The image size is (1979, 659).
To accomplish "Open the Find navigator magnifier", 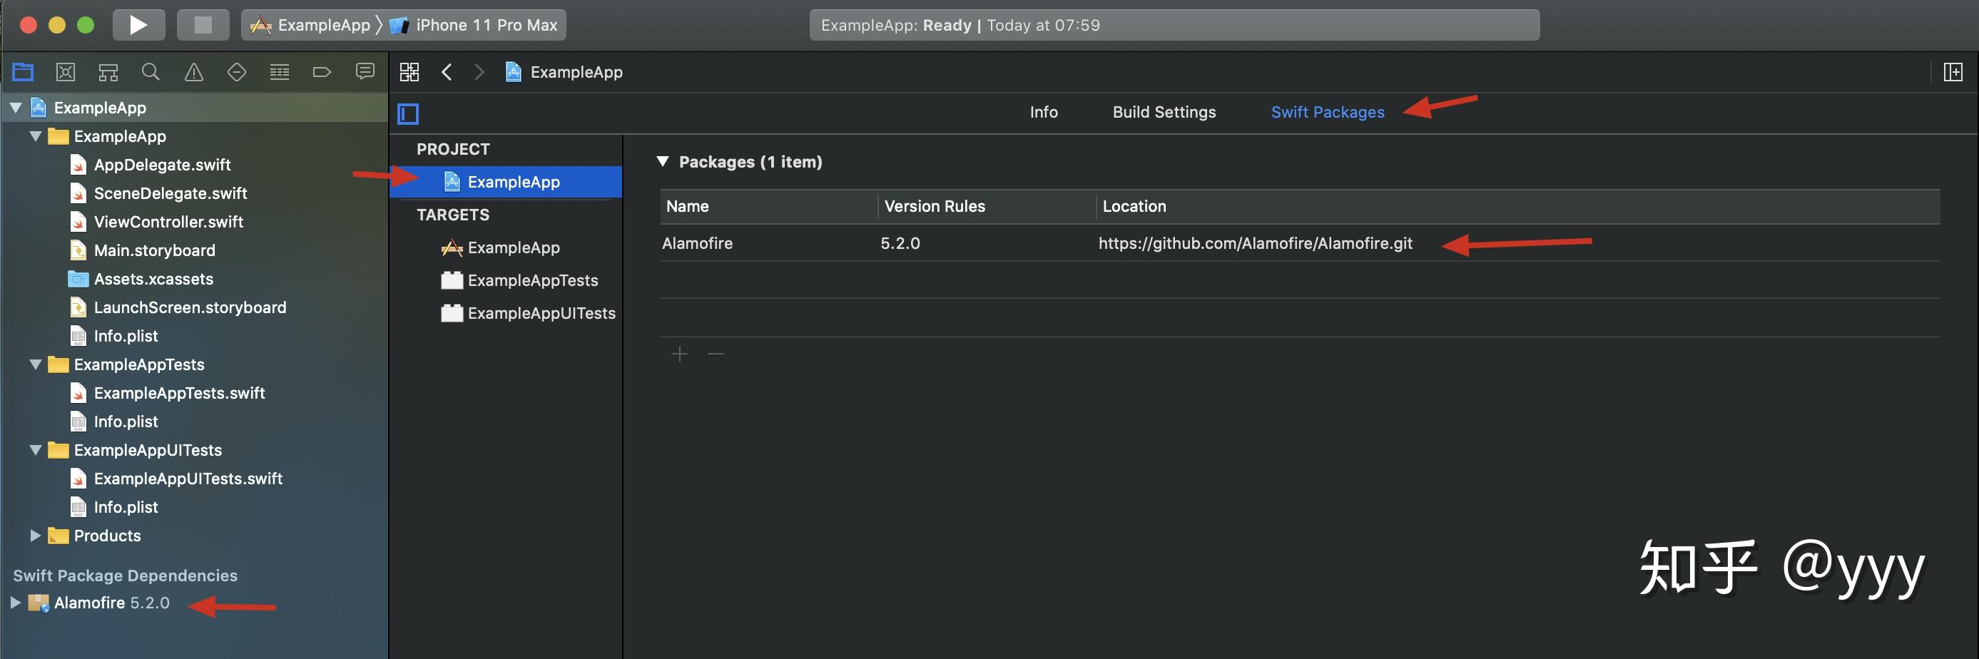I will [151, 72].
